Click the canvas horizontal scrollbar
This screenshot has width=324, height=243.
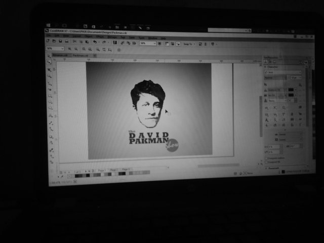click(218, 165)
